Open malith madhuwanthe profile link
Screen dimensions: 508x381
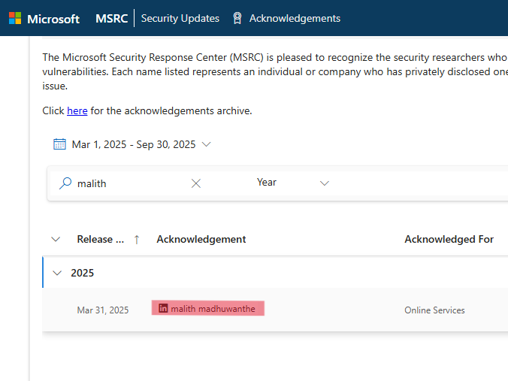[213, 309]
